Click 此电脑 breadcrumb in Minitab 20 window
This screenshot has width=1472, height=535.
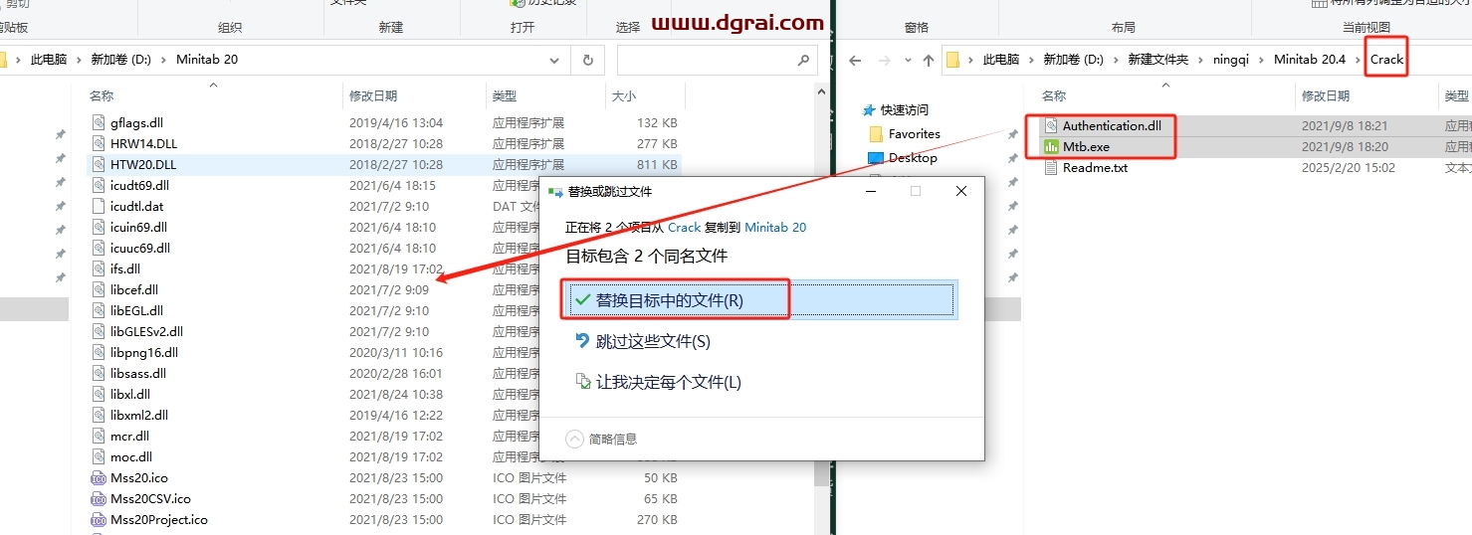click(49, 60)
